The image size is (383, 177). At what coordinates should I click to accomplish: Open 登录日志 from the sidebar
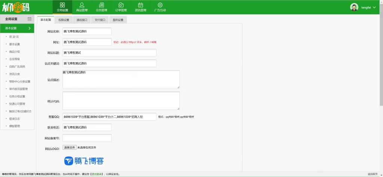(x=15, y=119)
